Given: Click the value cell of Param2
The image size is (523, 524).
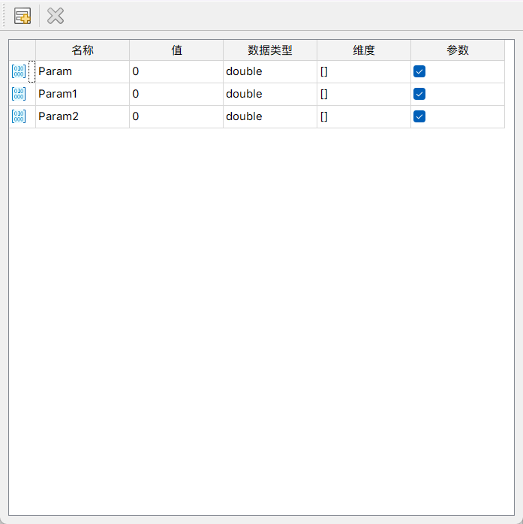Looking at the screenshot, I should pos(176,116).
